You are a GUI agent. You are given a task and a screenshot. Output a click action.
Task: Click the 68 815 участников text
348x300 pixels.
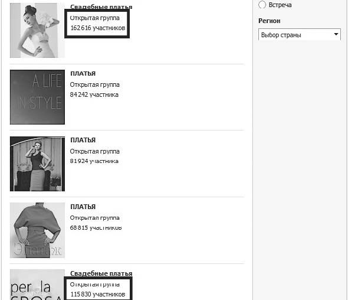(96, 228)
